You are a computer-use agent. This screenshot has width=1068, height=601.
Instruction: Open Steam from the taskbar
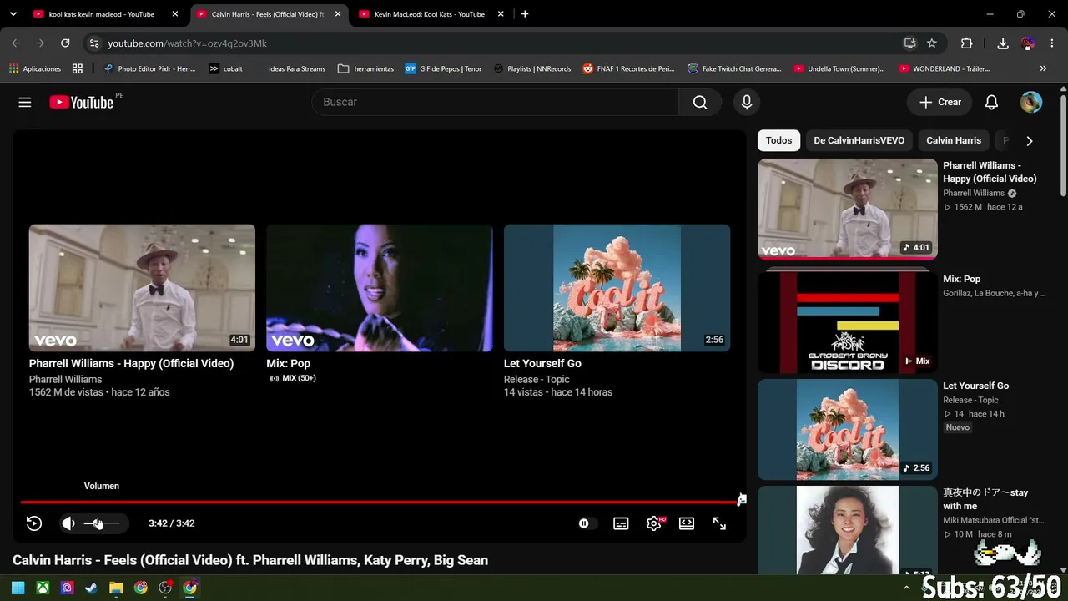point(92,588)
